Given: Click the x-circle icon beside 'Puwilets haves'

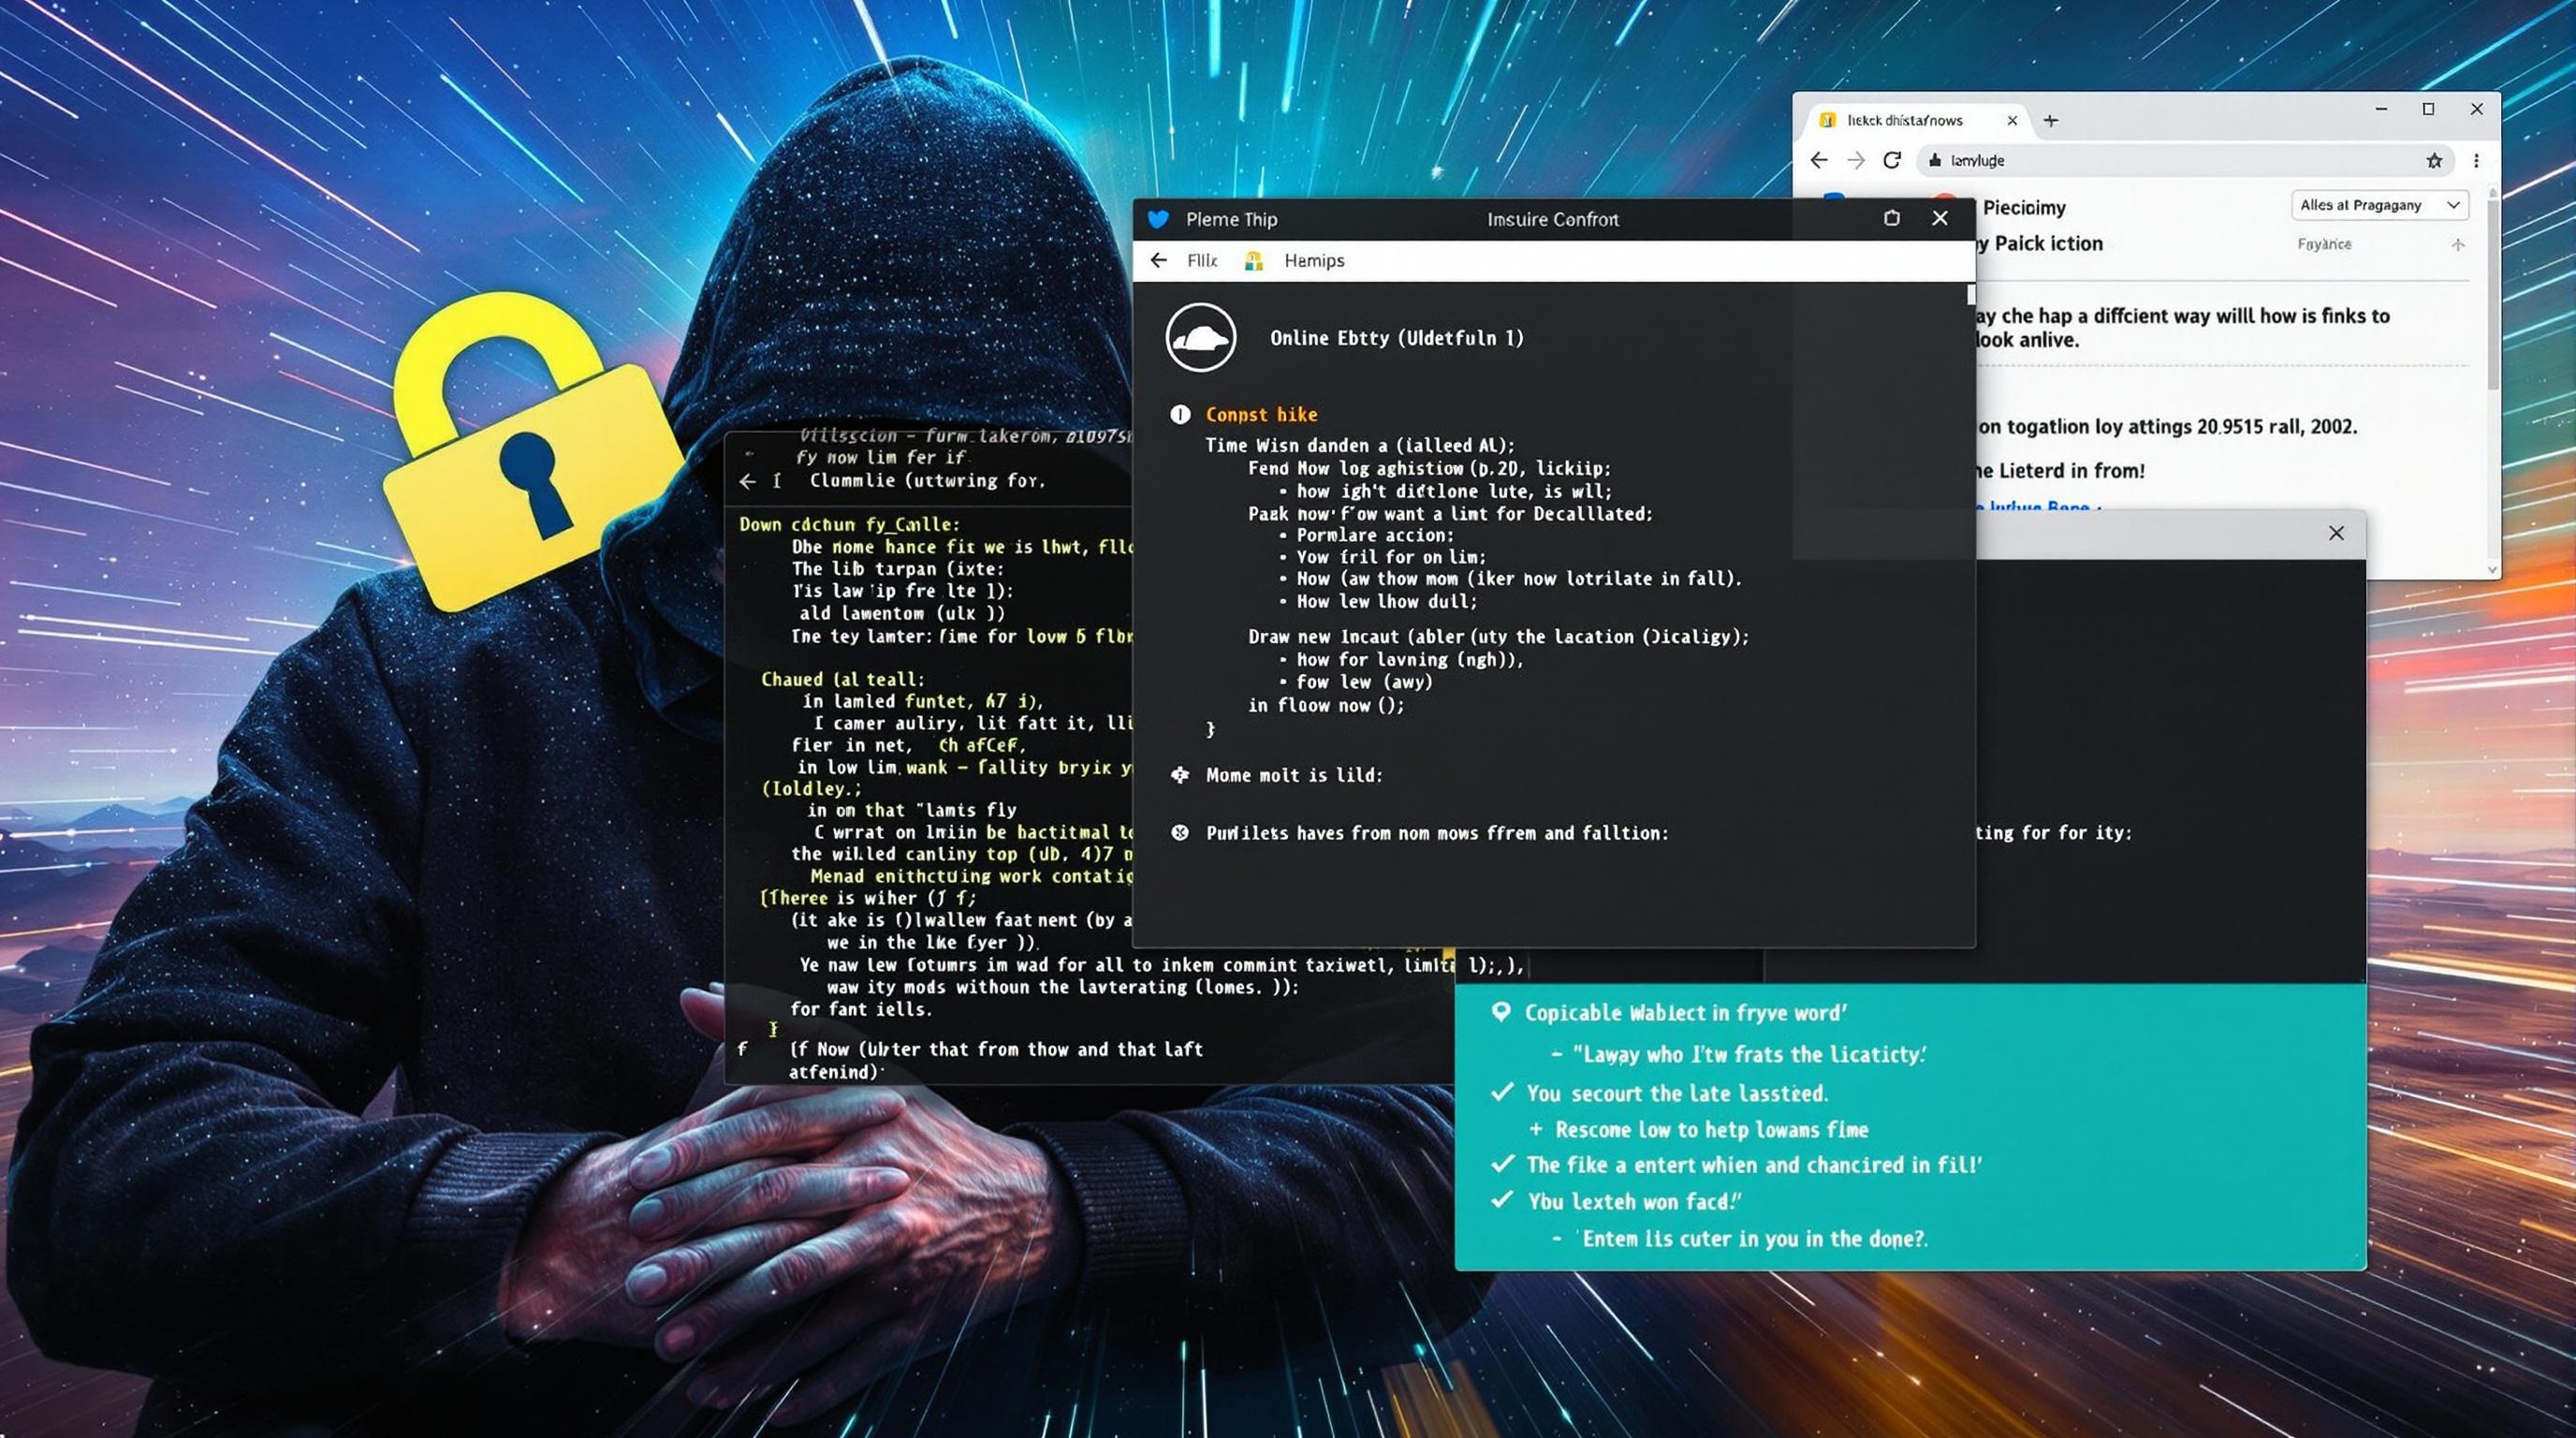Looking at the screenshot, I should coord(1180,832).
